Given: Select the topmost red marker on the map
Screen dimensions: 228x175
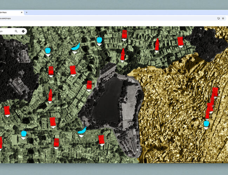Looking at the screenshot, I should coord(124,34).
